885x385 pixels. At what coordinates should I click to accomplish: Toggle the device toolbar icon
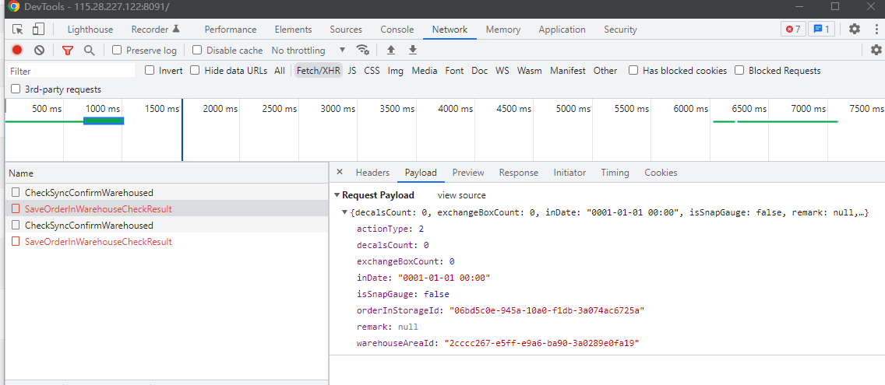[x=38, y=30]
